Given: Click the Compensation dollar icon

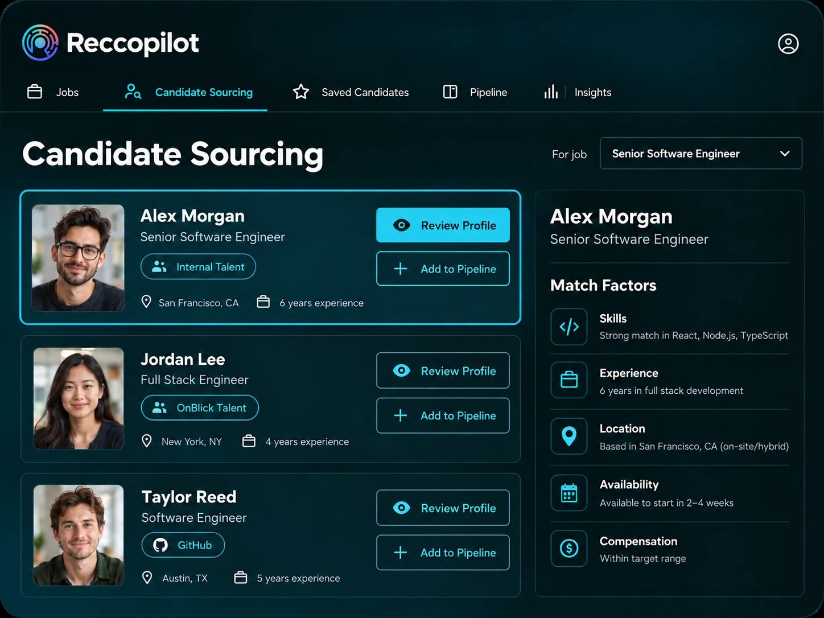Looking at the screenshot, I should coord(569,549).
